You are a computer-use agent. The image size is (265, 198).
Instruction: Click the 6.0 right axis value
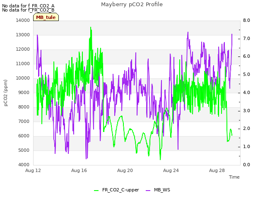coord(246,57)
